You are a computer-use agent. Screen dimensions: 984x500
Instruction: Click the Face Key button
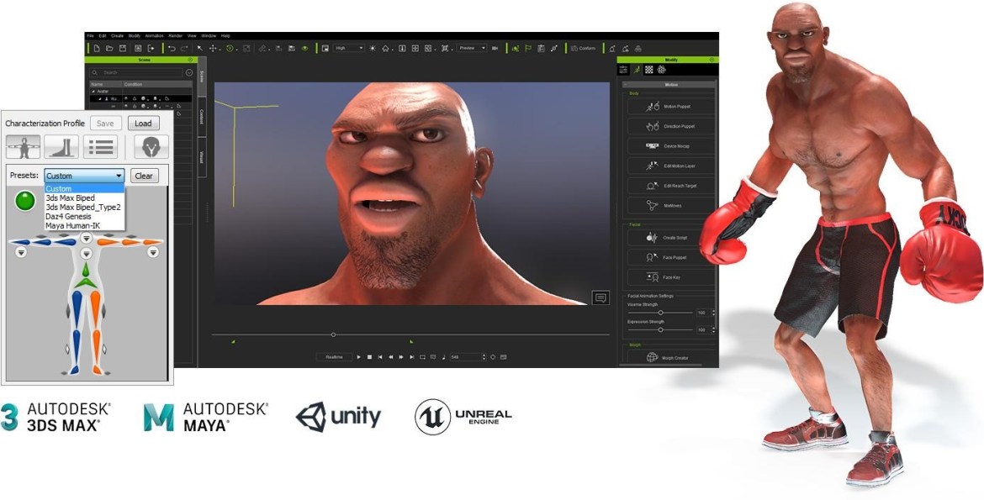click(x=671, y=277)
